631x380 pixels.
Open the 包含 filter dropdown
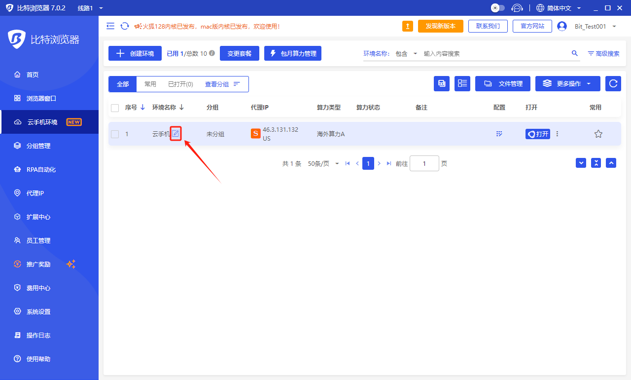pyautogui.click(x=406, y=53)
